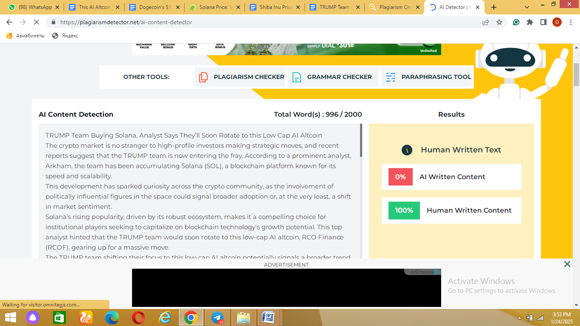Go back to the previous page
Image resolution: width=580 pixels, height=326 pixels.
9,22
